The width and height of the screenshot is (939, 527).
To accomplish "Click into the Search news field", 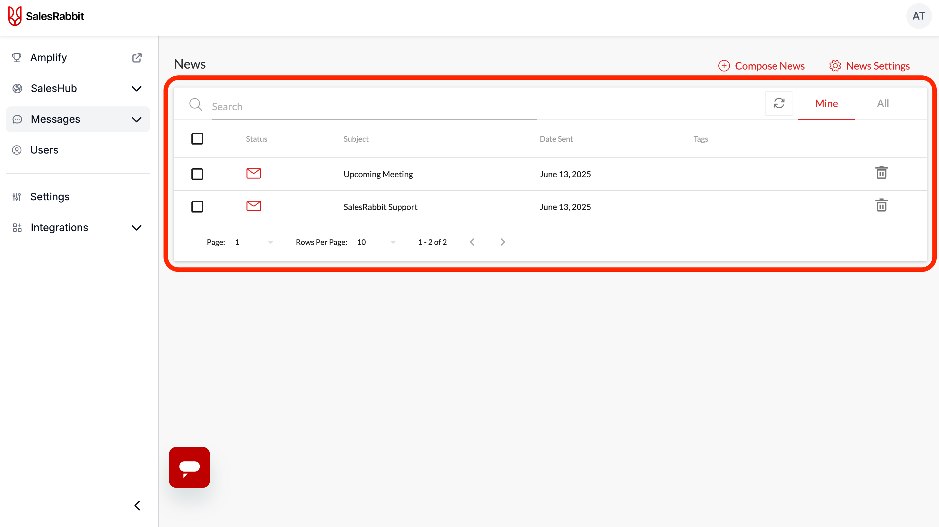I will 373,107.
